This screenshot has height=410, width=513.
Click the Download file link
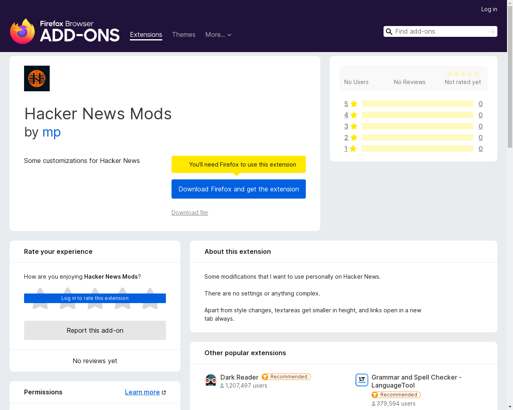click(x=190, y=213)
